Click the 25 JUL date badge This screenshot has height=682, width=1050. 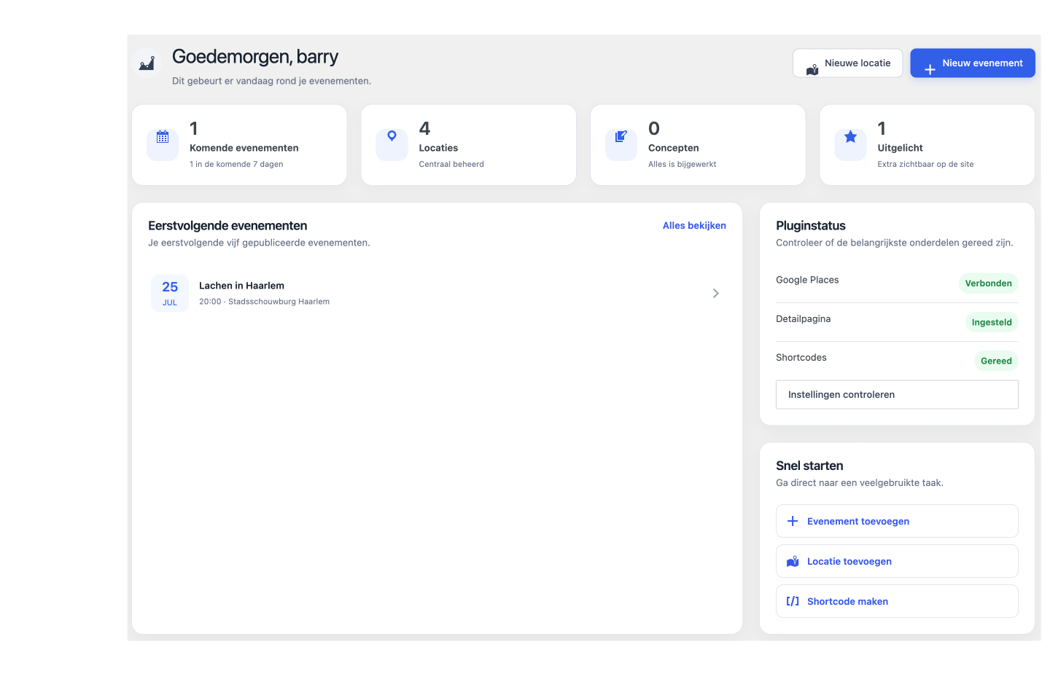(170, 293)
